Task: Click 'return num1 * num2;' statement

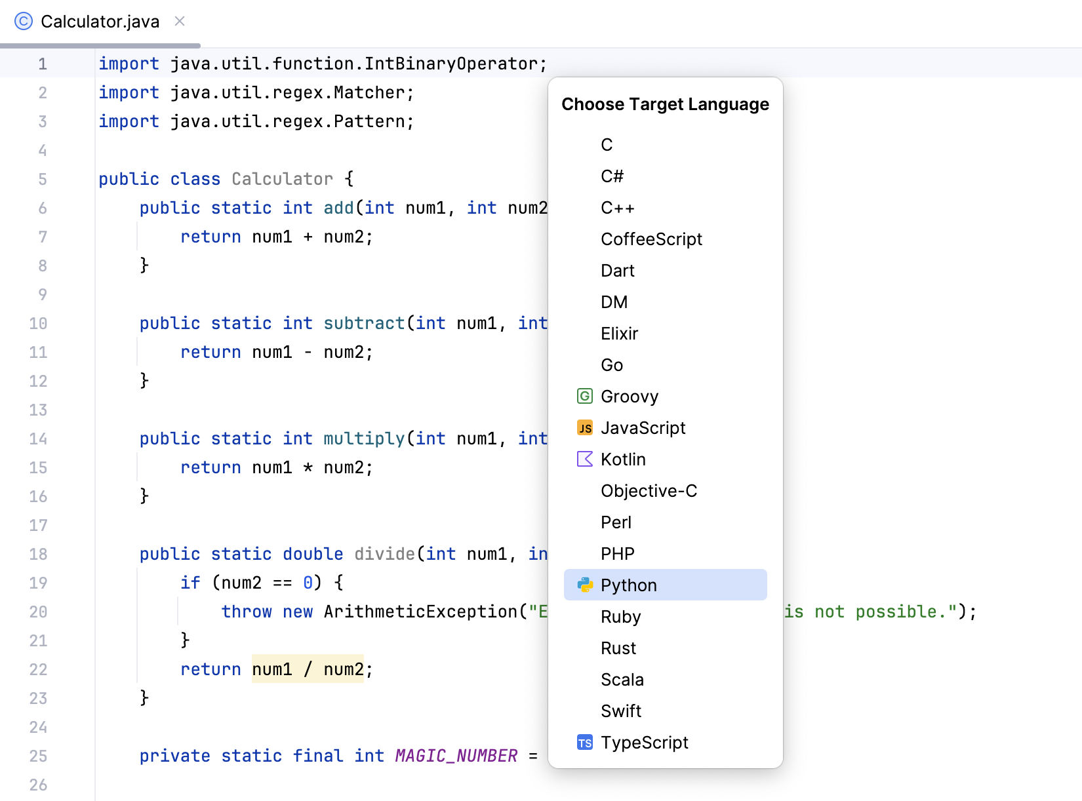Action: click(x=277, y=468)
